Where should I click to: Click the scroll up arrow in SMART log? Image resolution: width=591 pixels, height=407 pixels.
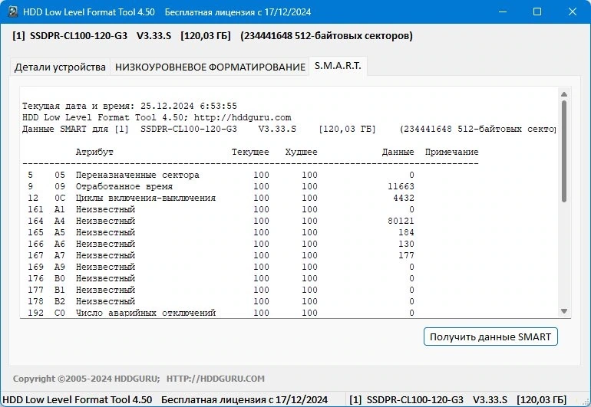click(x=564, y=94)
